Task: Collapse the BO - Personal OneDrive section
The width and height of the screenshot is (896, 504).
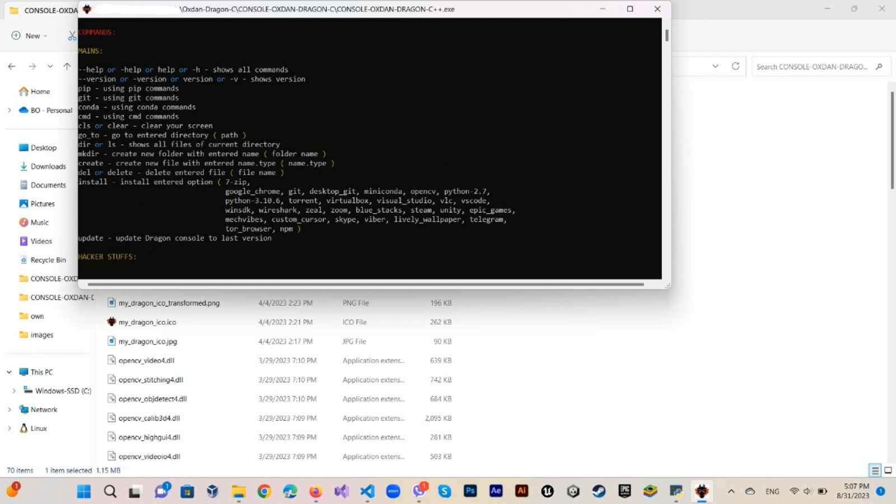Action: point(8,110)
